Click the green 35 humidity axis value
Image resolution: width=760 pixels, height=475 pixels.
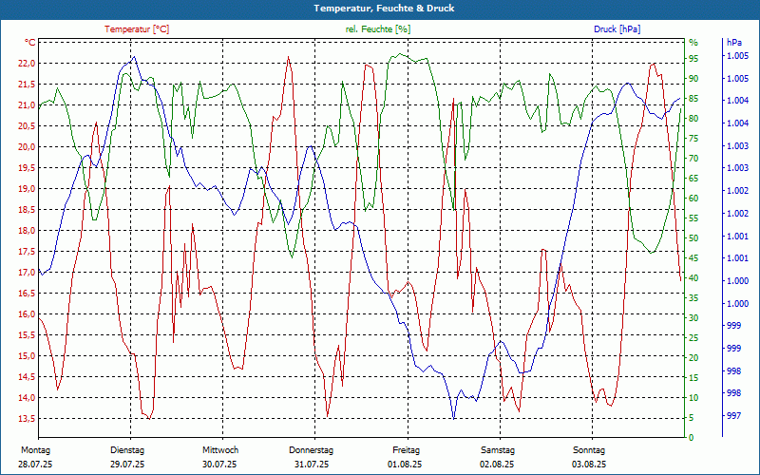coord(693,297)
